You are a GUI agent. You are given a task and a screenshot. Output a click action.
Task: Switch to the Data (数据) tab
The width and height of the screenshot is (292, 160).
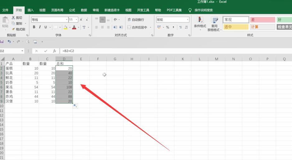coord(84,10)
